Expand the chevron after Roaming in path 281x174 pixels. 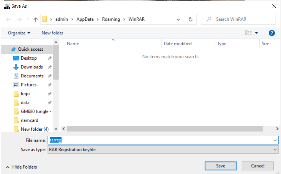pyautogui.click(x=124, y=20)
